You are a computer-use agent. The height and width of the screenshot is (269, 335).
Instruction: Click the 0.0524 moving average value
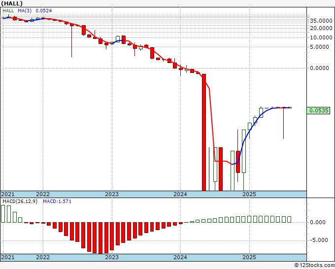click(x=43, y=11)
